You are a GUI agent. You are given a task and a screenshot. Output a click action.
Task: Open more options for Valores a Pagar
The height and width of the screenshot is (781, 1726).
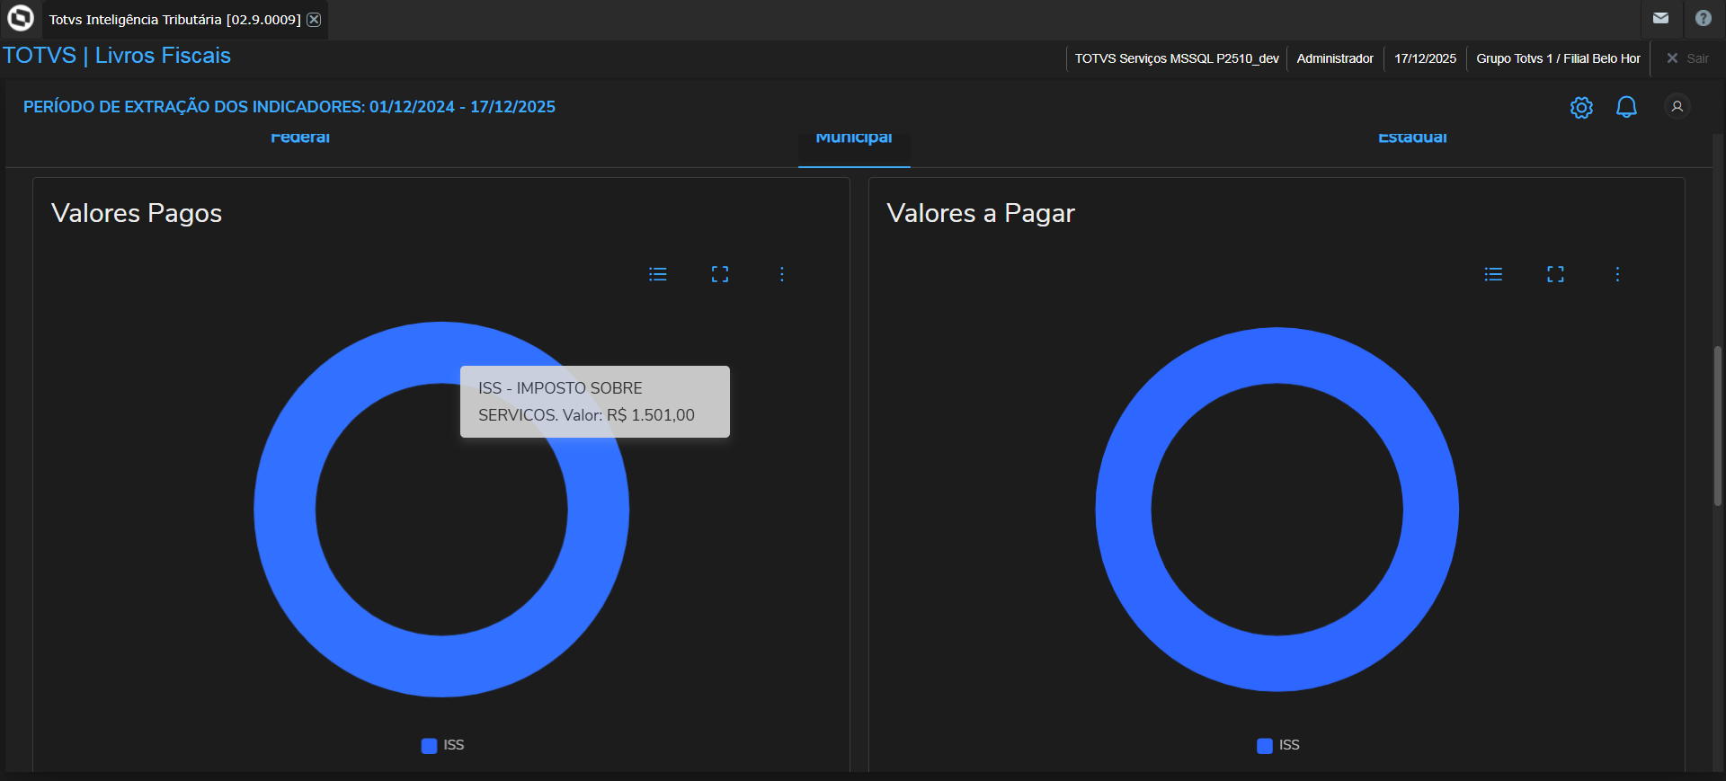tap(1617, 274)
